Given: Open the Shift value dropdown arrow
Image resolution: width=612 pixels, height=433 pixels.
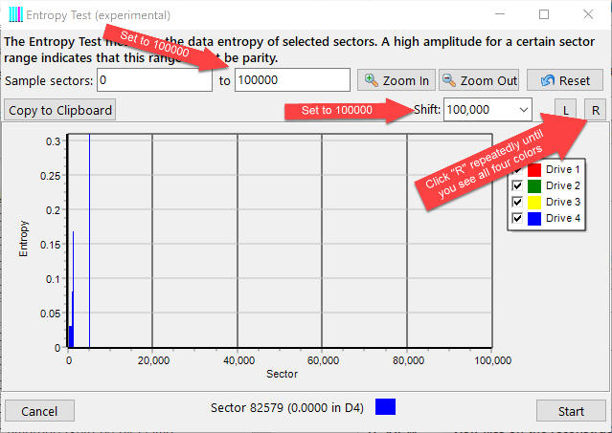Looking at the screenshot, I should tap(522, 110).
